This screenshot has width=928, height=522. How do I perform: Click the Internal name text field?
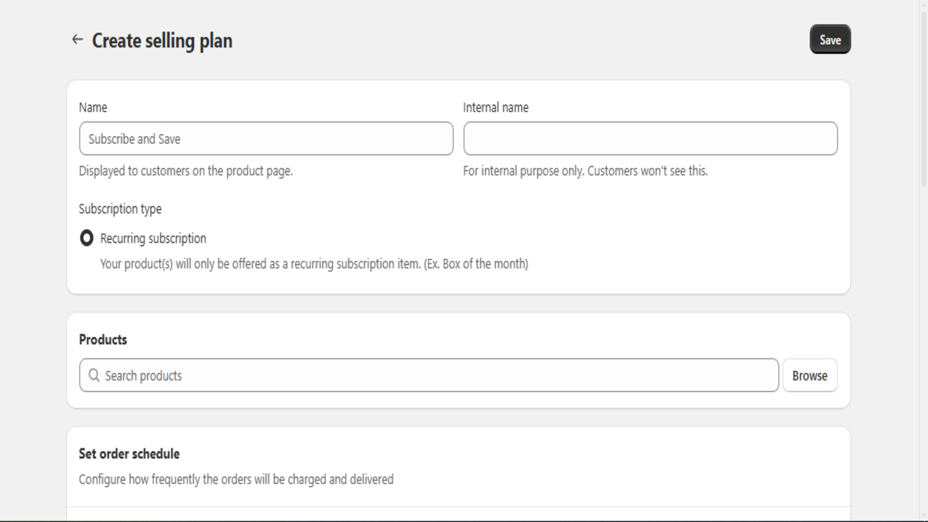[x=650, y=139]
